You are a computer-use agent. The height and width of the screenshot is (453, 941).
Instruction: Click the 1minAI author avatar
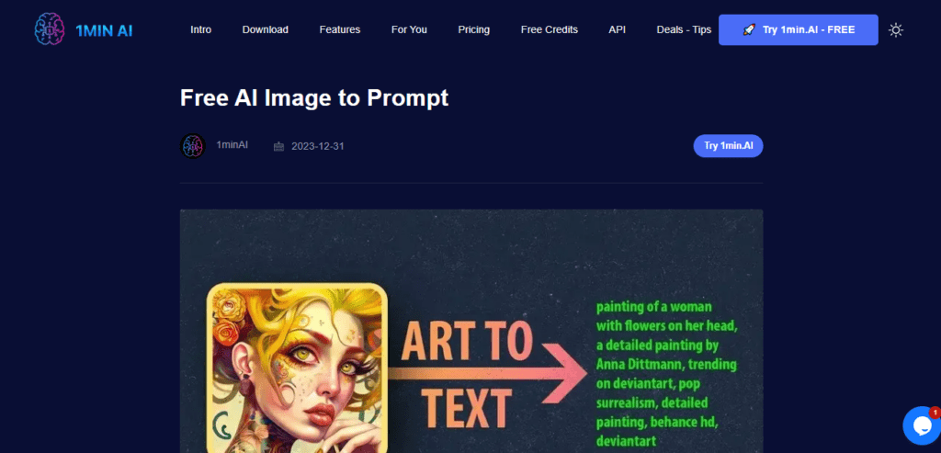pyautogui.click(x=193, y=146)
